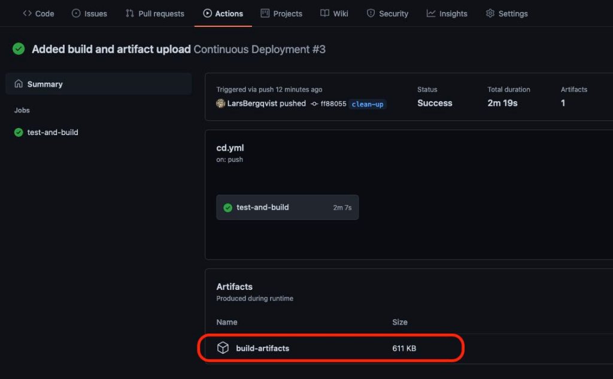Open the Pull requests tab

click(155, 13)
